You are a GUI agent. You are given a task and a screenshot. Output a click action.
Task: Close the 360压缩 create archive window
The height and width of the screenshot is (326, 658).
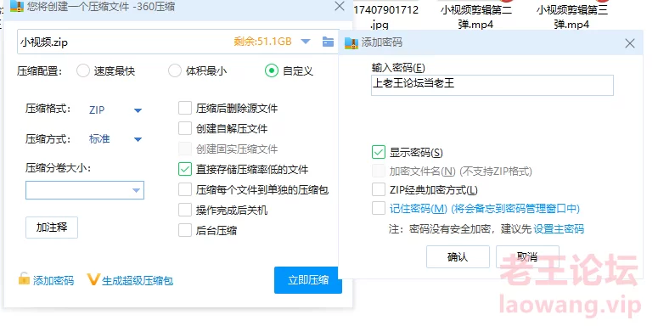pyautogui.click(x=340, y=6)
